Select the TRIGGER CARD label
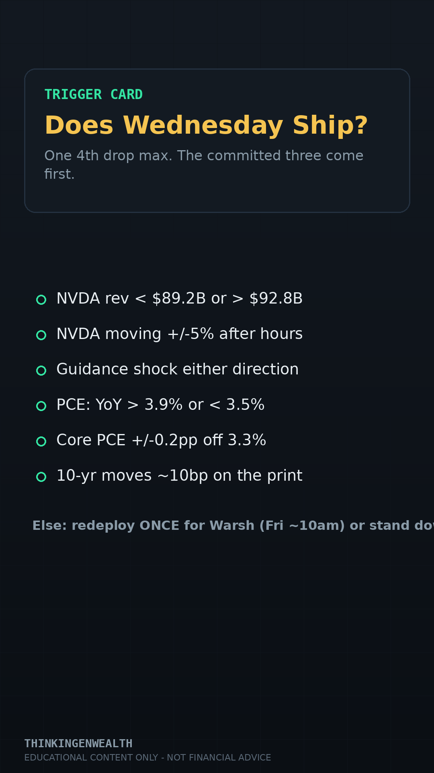434x773 pixels. pyautogui.click(x=94, y=95)
